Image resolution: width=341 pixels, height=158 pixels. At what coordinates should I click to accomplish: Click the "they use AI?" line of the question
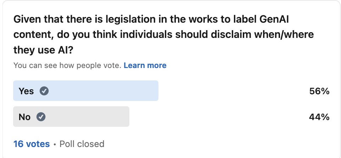tap(43, 51)
